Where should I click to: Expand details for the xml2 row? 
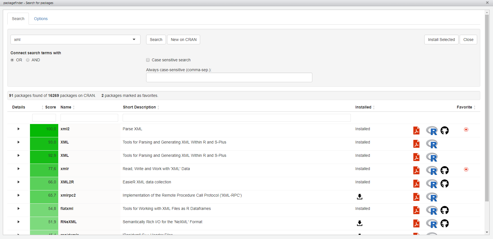(x=19, y=129)
